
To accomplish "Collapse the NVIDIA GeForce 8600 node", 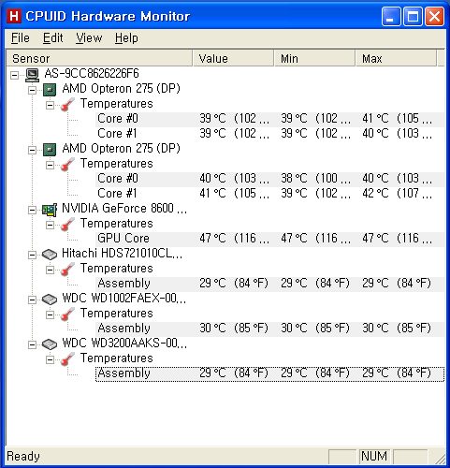I will [32, 210].
